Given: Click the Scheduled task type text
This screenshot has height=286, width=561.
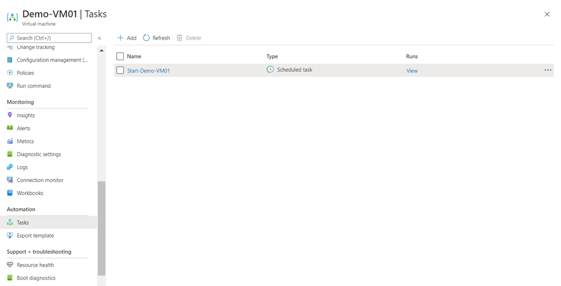Looking at the screenshot, I should point(294,70).
